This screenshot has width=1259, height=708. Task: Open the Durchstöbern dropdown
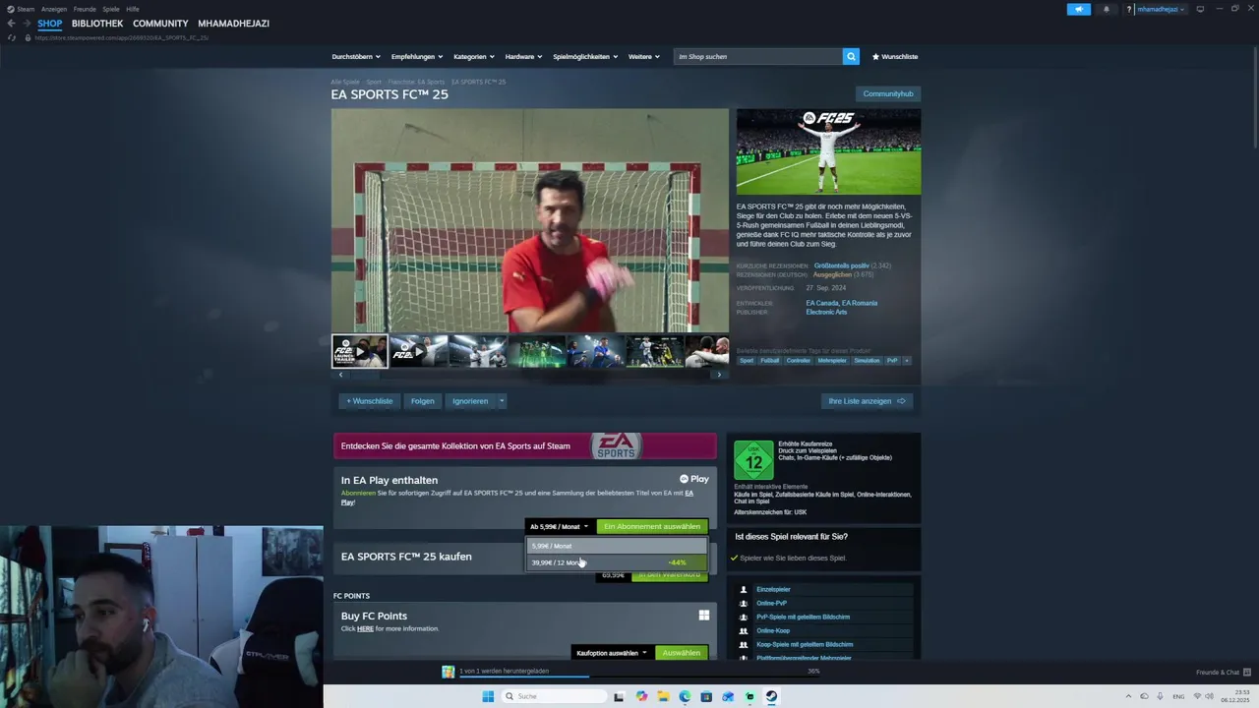coord(356,57)
